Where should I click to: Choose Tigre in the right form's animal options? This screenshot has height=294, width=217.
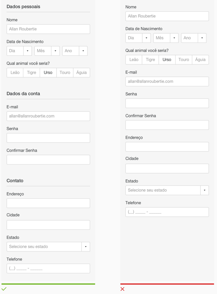pyautogui.click(x=150, y=60)
